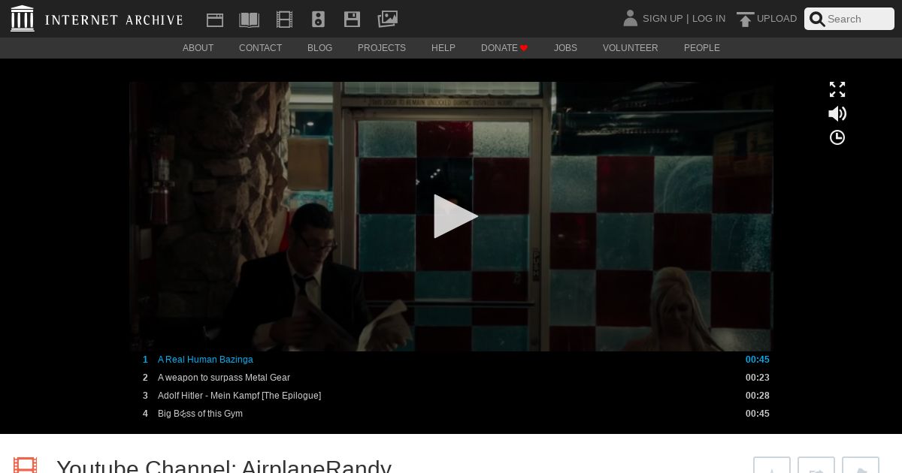Open the Internet Archive home logo
Viewport: 902px width, 473px height.
(97, 19)
